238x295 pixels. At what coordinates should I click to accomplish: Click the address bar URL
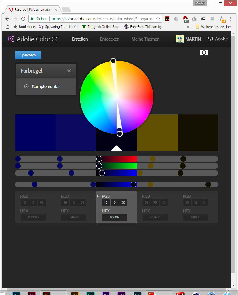point(102,19)
